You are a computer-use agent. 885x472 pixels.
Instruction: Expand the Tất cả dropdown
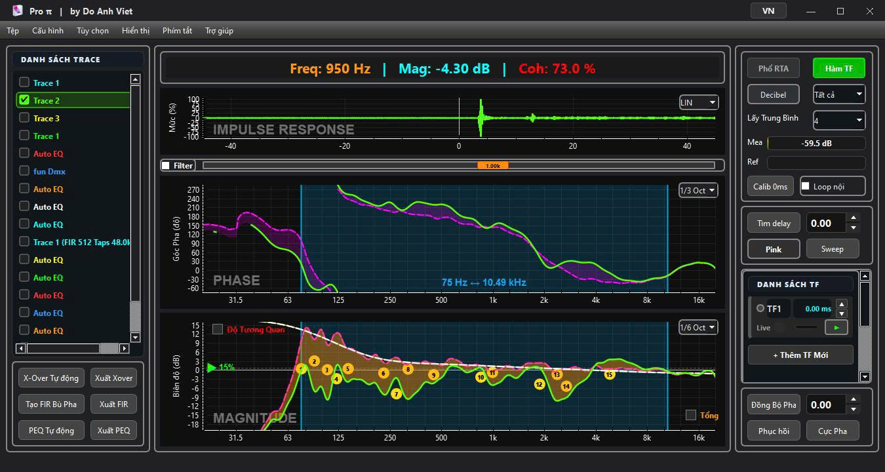click(839, 94)
